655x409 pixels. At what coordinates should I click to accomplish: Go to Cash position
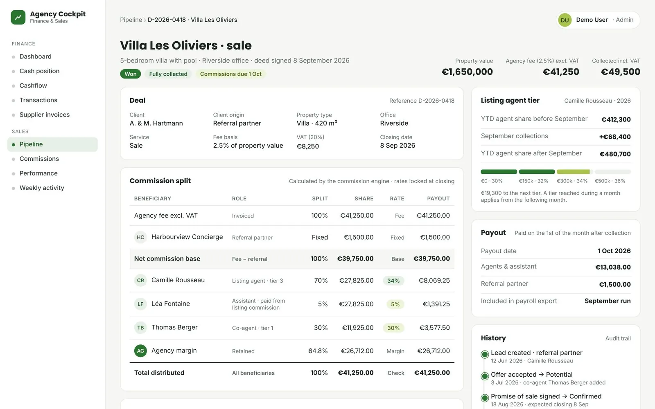(52, 71)
